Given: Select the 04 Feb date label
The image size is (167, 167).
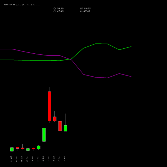Looking at the screenshot, I should coord(11,159).
